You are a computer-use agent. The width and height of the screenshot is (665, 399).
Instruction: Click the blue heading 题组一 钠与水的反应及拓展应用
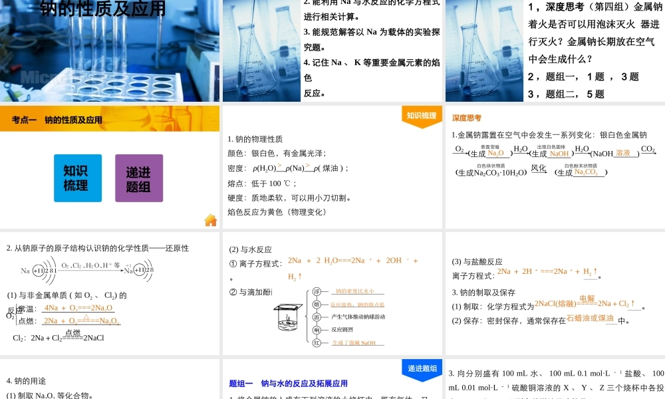[289, 383]
